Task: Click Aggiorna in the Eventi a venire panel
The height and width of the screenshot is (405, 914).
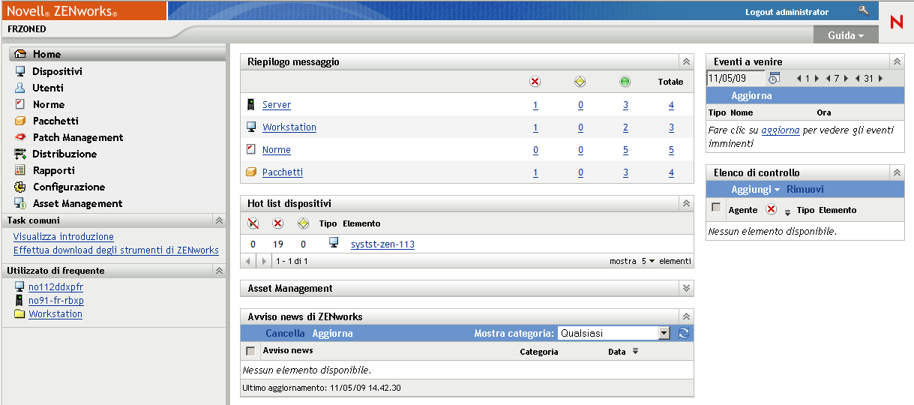Action: [751, 96]
